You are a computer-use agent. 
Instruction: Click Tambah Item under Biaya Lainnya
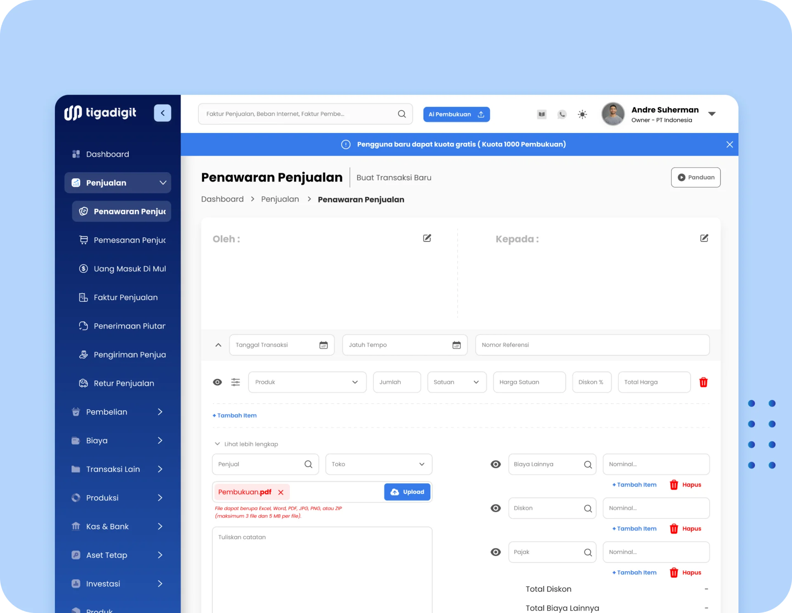[634, 485]
